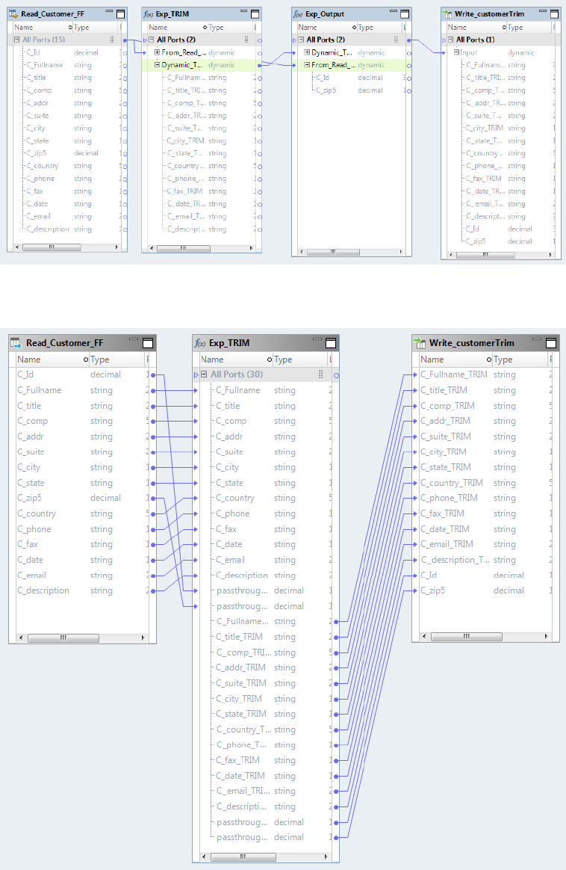
Task: Collapse All Ports (30) in bottom Exp_TRIM
Action: click(x=204, y=374)
